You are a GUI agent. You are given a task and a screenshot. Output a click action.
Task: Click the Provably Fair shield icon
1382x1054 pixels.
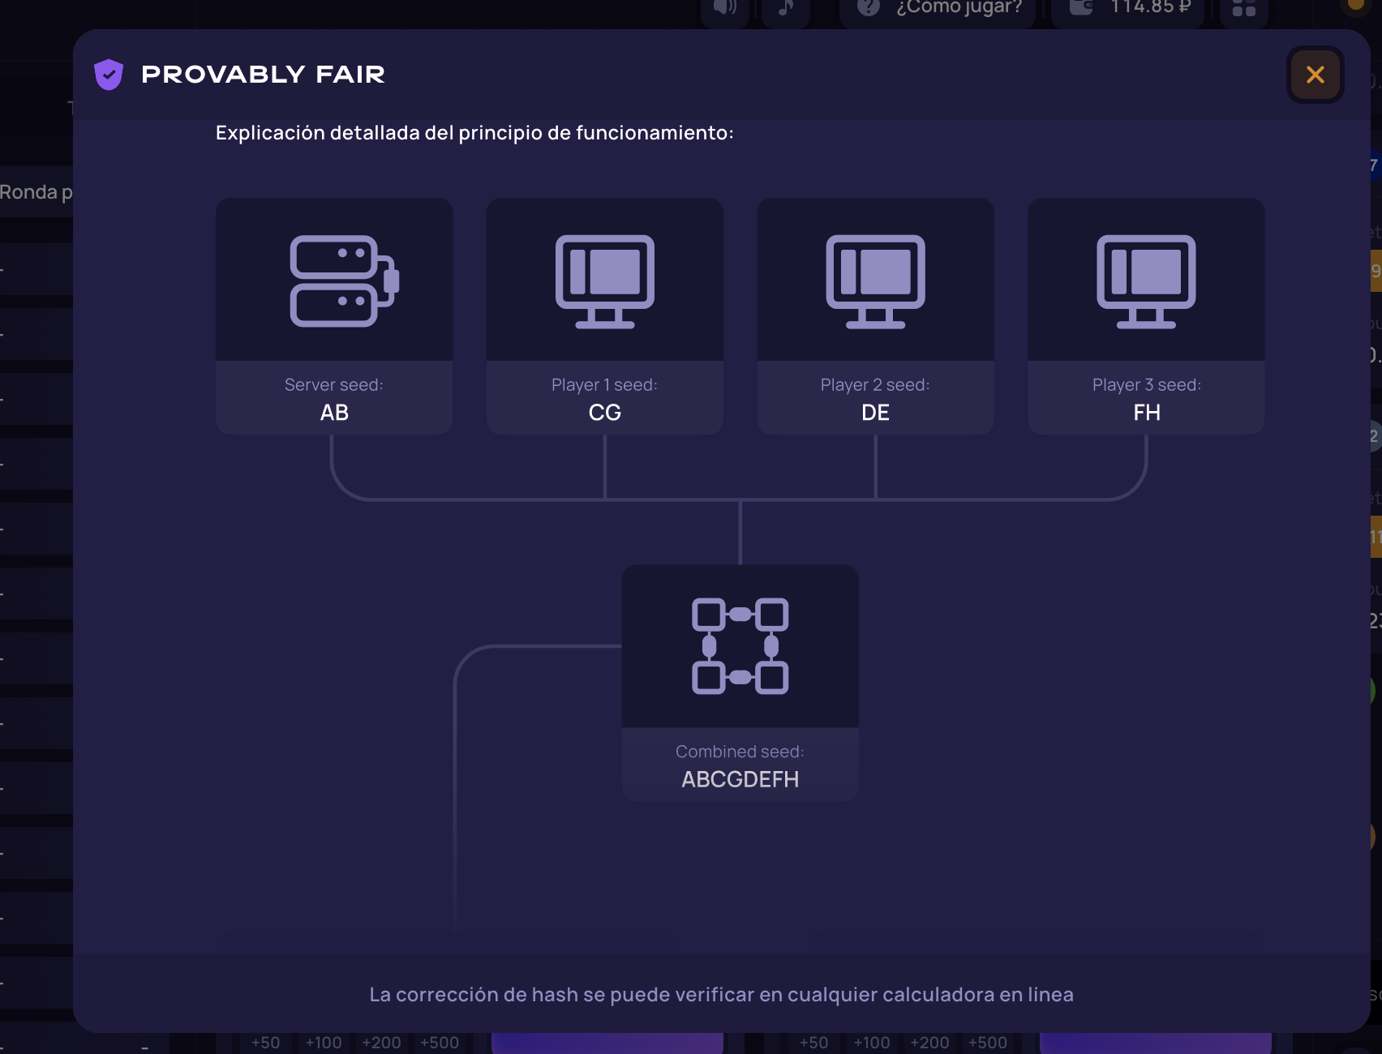click(109, 75)
